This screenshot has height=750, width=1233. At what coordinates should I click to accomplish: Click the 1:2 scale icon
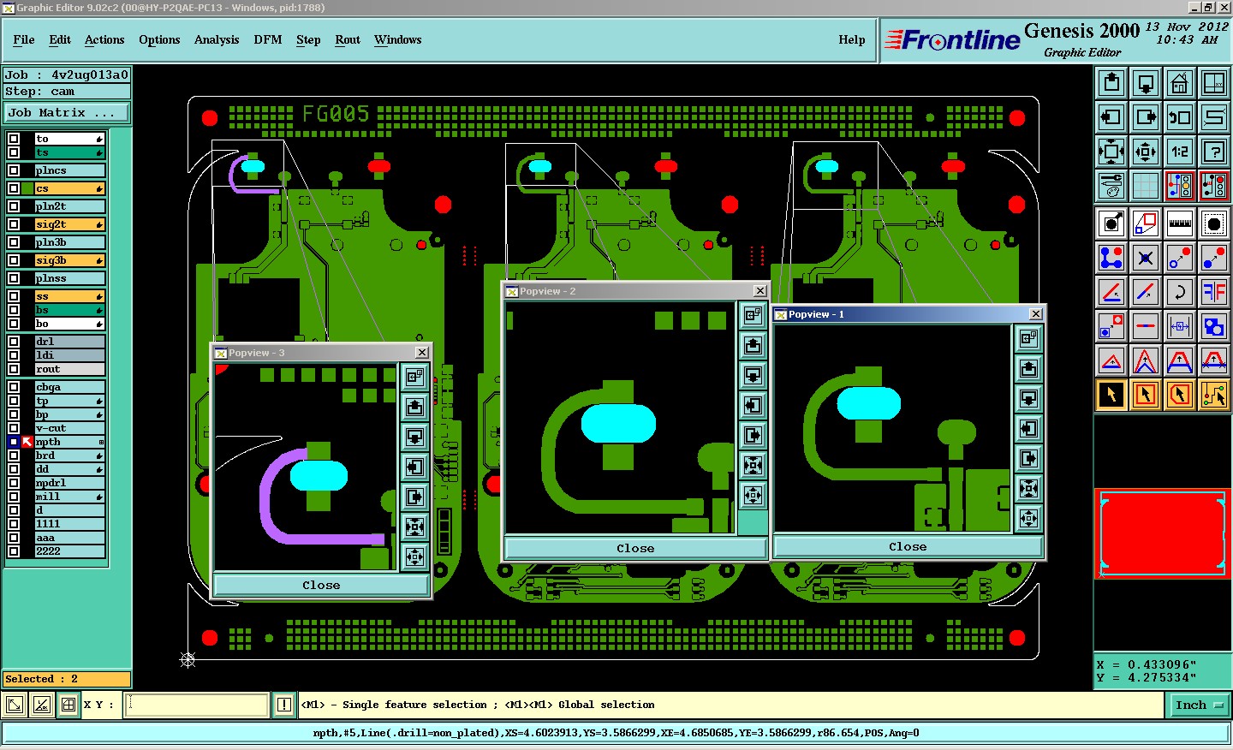point(1180,152)
